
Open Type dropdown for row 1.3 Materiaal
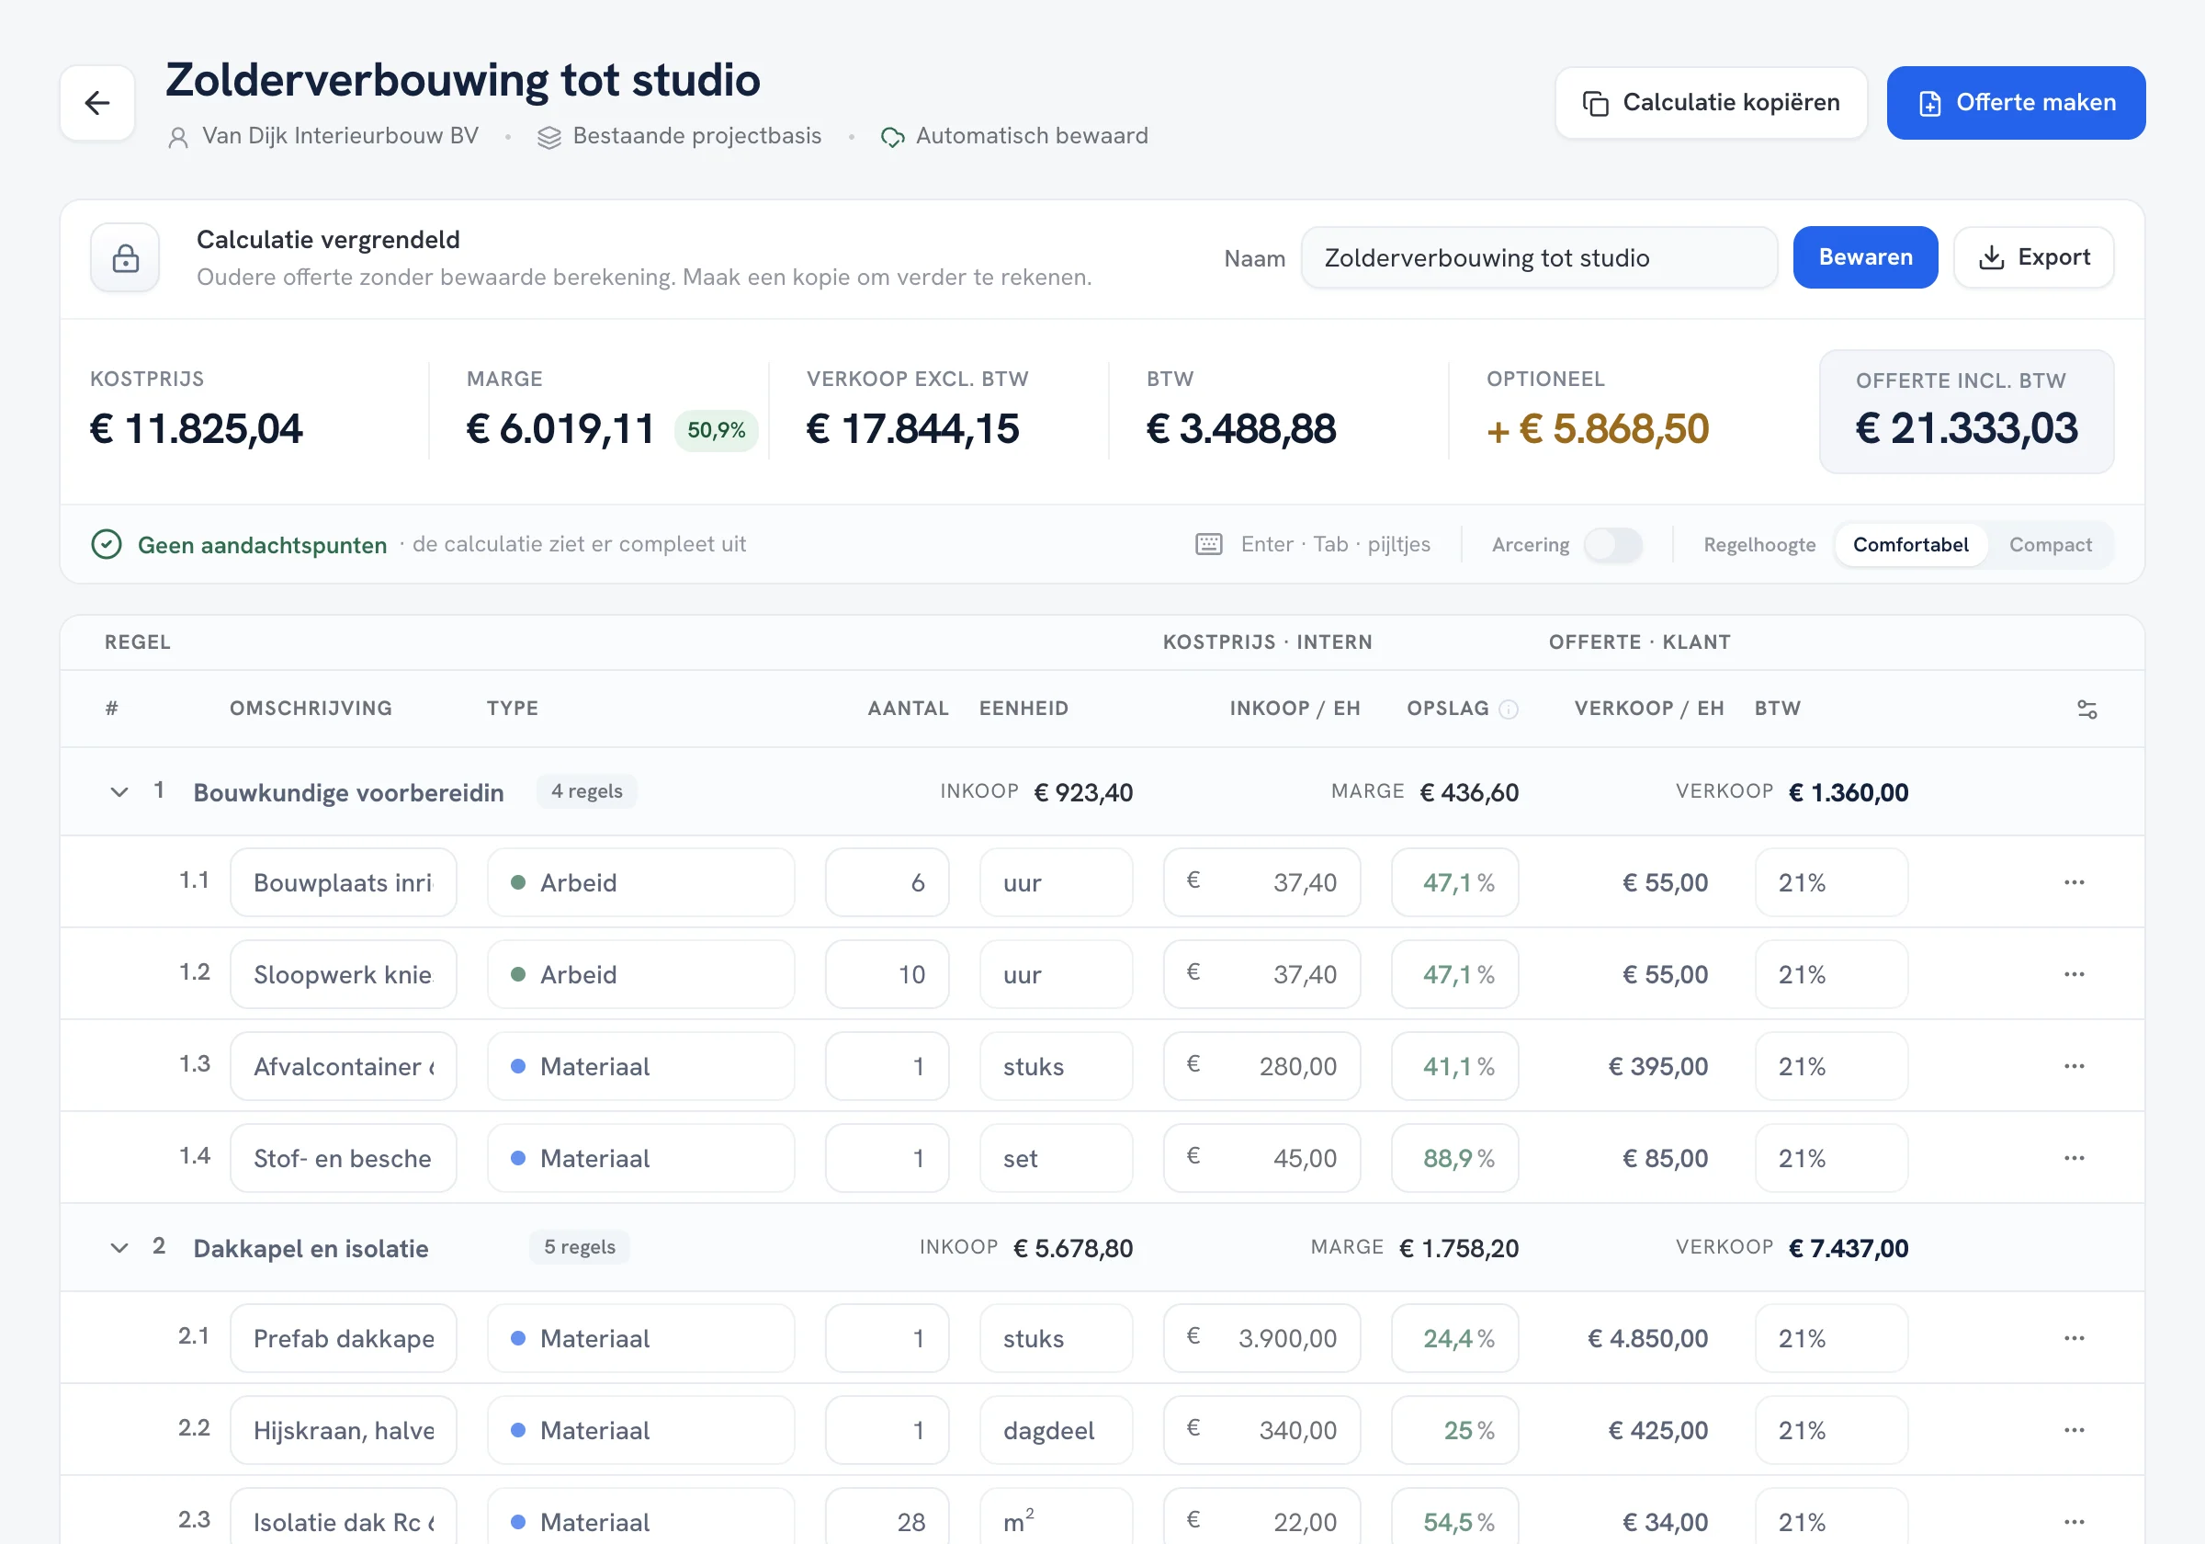[x=640, y=1066]
